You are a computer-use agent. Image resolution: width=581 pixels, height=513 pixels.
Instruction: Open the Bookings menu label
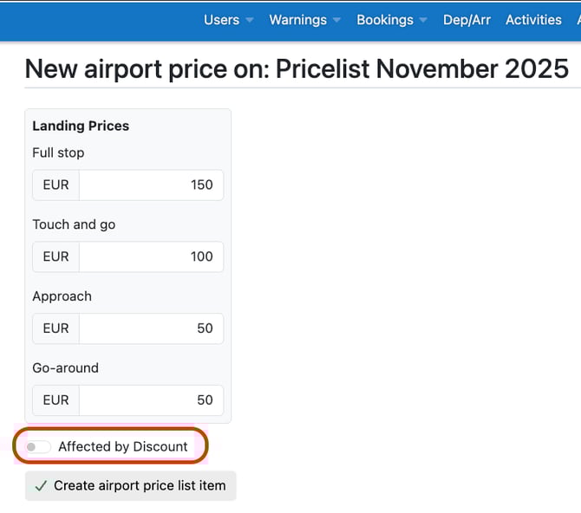point(385,20)
